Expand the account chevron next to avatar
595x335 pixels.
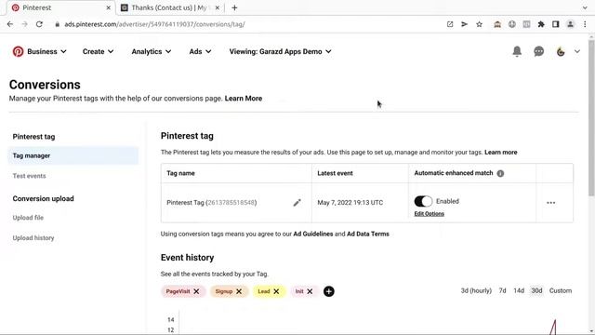577,51
